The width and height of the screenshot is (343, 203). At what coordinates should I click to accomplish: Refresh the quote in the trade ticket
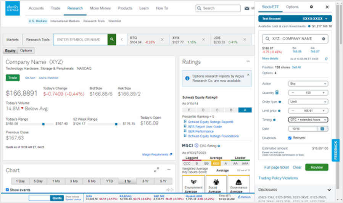326,59
